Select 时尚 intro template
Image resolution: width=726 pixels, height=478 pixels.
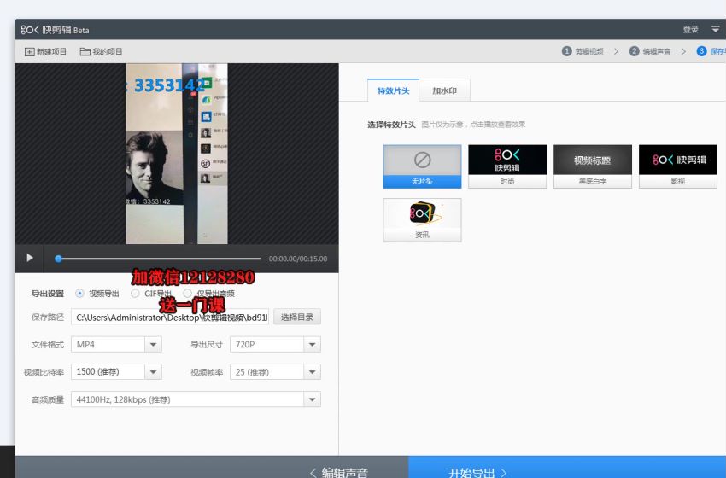pyautogui.click(x=507, y=166)
